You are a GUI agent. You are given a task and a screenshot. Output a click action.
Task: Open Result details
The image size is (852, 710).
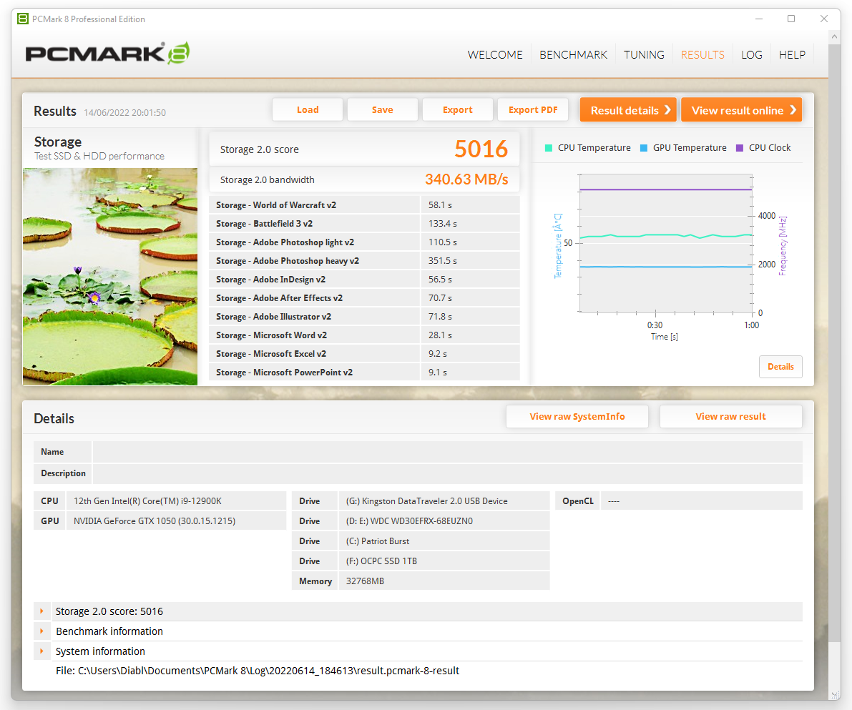(628, 110)
